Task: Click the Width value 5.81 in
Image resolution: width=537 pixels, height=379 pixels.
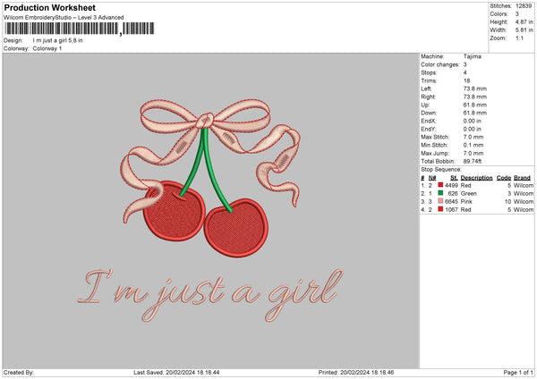Action: tap(524, 30)
